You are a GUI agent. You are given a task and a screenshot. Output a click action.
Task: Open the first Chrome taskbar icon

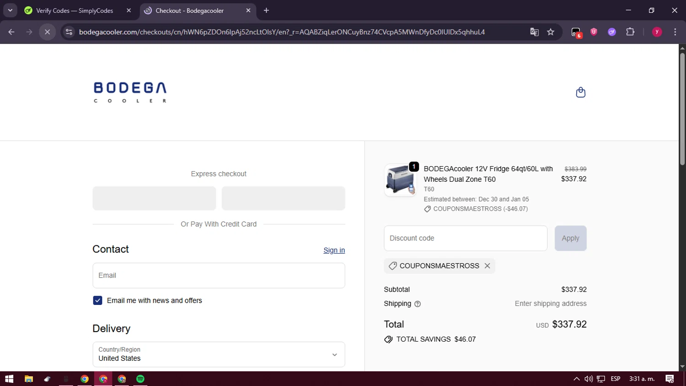click(85, 379)
